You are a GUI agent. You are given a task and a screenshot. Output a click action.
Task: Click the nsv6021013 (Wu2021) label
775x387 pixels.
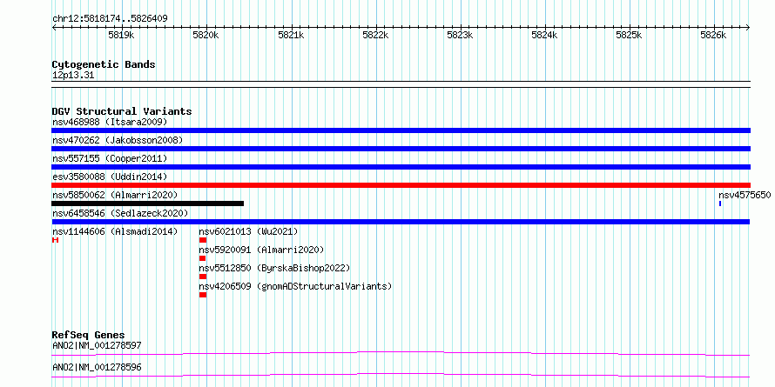249,231
